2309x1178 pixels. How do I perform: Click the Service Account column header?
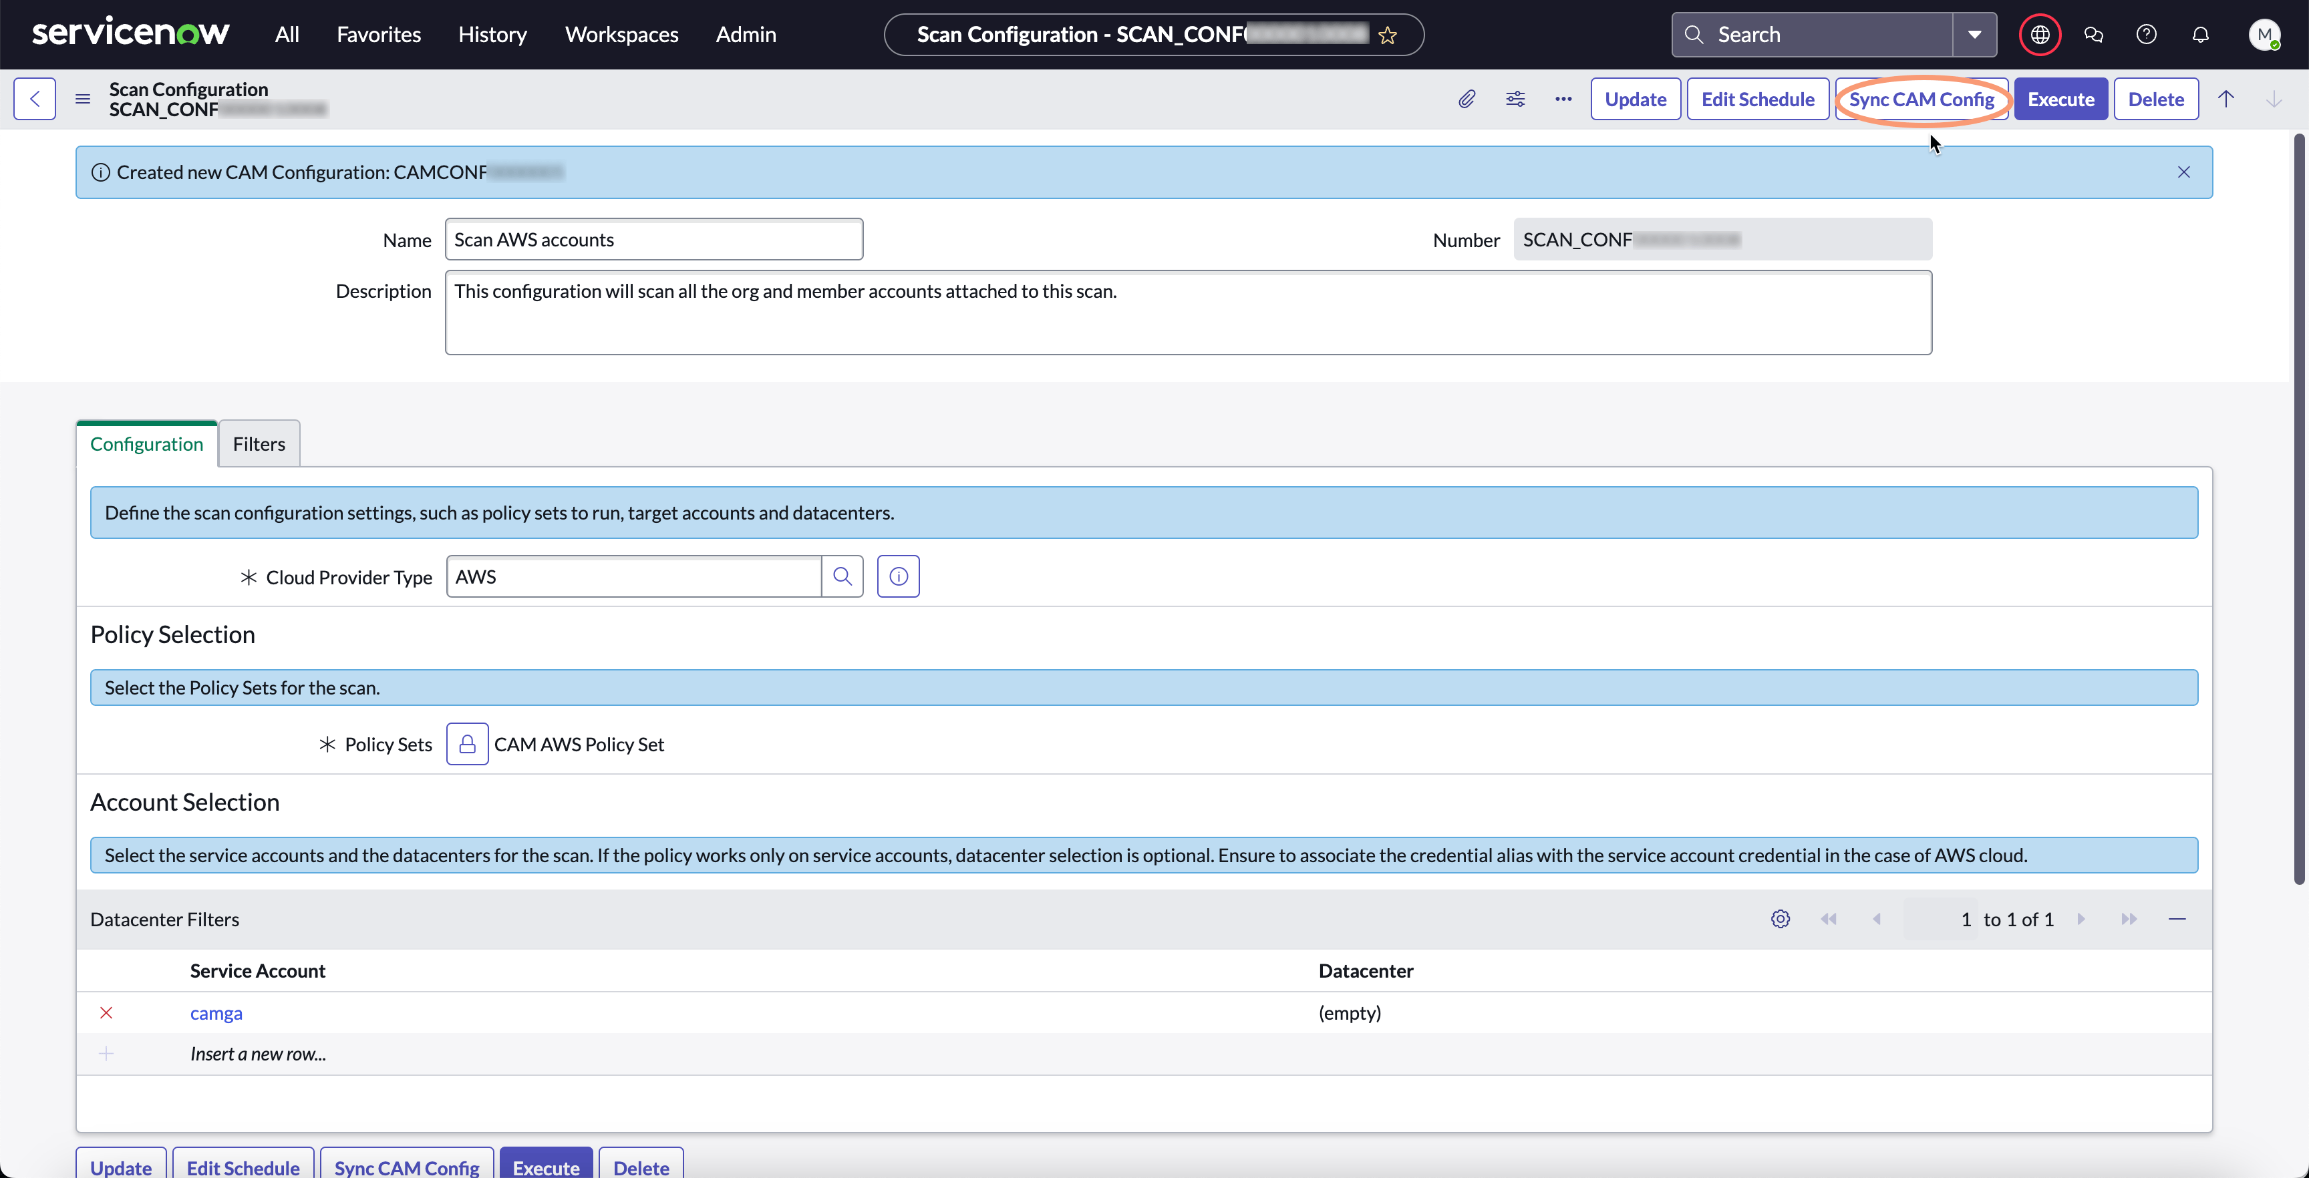tap(257, 970)
